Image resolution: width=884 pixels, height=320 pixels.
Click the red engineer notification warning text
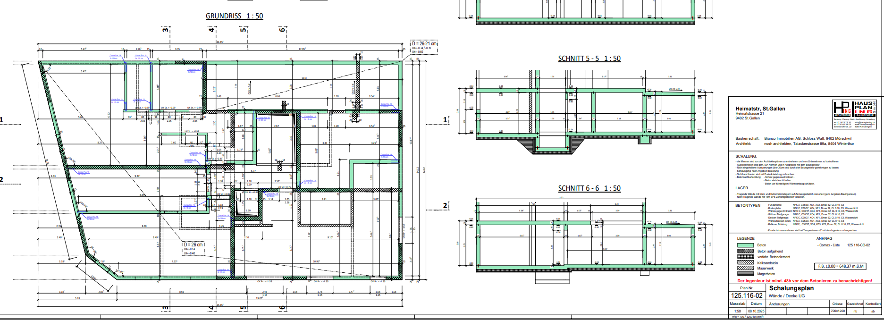[804, 280]
